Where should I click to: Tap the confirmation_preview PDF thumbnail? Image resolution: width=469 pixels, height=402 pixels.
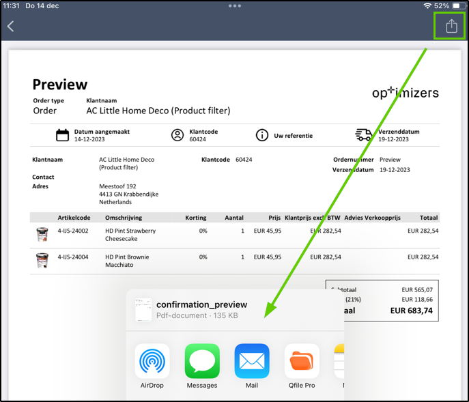coord(143,310)
